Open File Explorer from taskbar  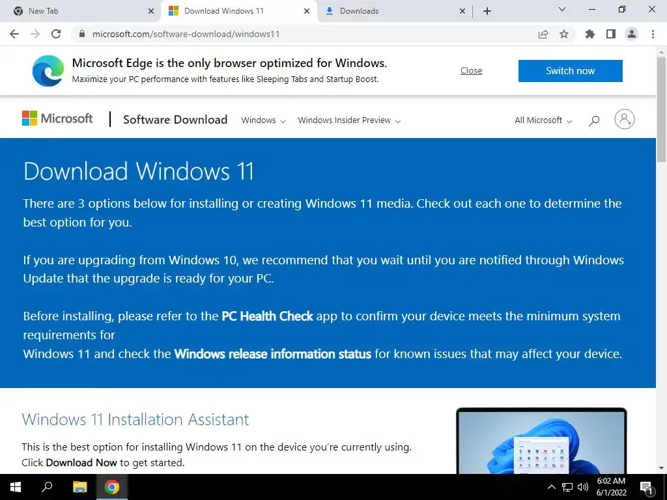(x=79, y=487)
